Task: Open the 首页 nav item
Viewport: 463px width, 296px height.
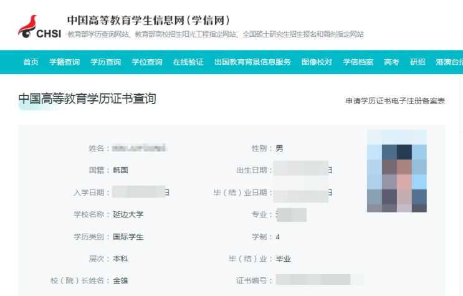Action: [31, 62]
